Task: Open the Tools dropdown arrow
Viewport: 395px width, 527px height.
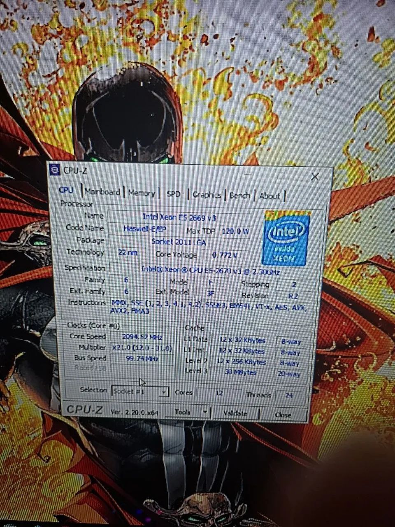Action: click(205, 412)
